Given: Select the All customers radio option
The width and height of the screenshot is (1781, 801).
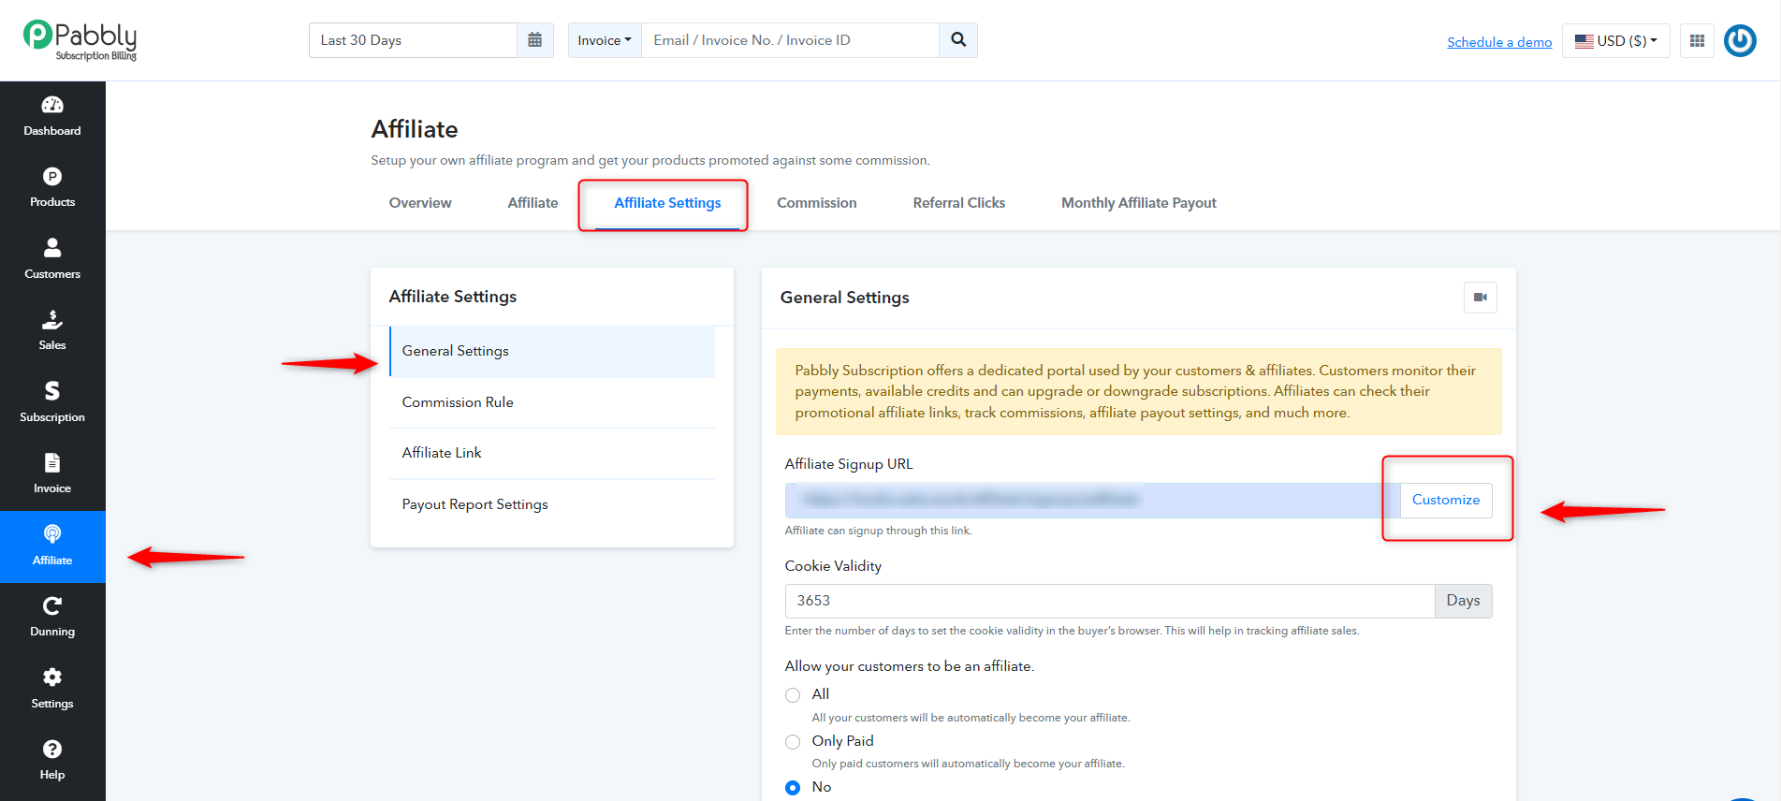Looking at the screenshot, I should tap(793, 695).
